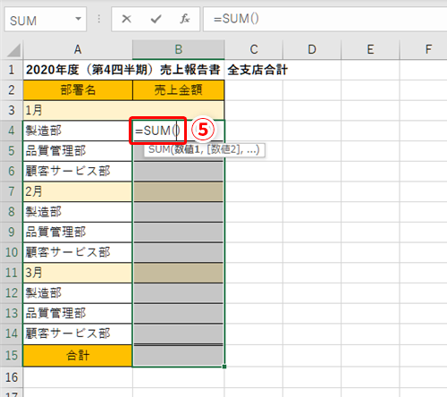Select row 3 header
This screenshot has width=447, height=397.
pyautogui.click(x=12, y=110)
